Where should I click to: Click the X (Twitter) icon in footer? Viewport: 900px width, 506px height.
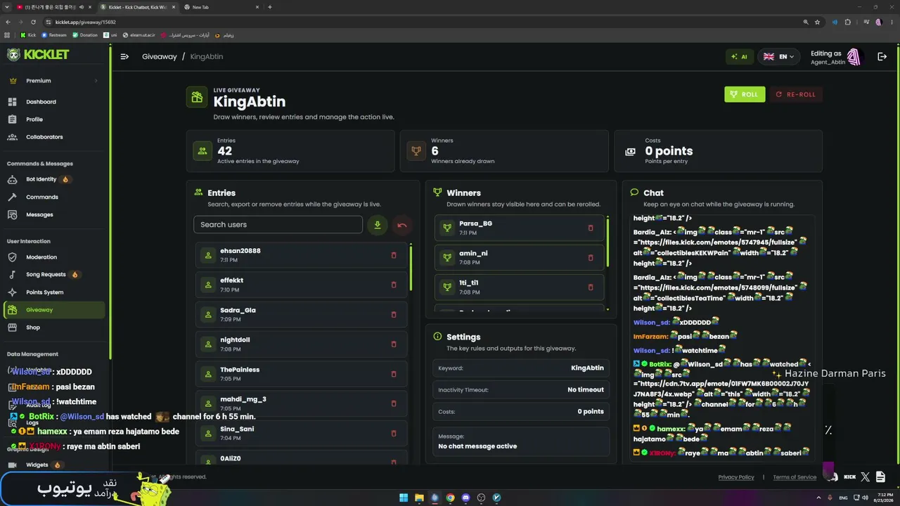point(865,477)
